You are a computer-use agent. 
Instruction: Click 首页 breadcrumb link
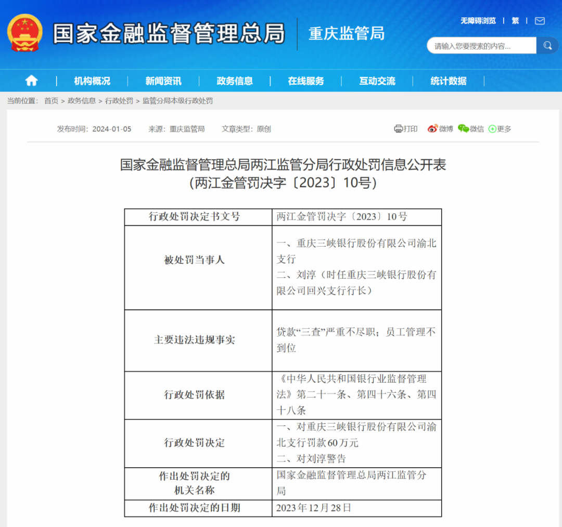(x=51, y=101)
